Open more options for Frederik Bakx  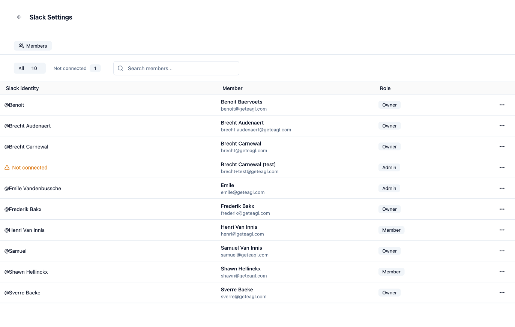(x=502, y=209)
